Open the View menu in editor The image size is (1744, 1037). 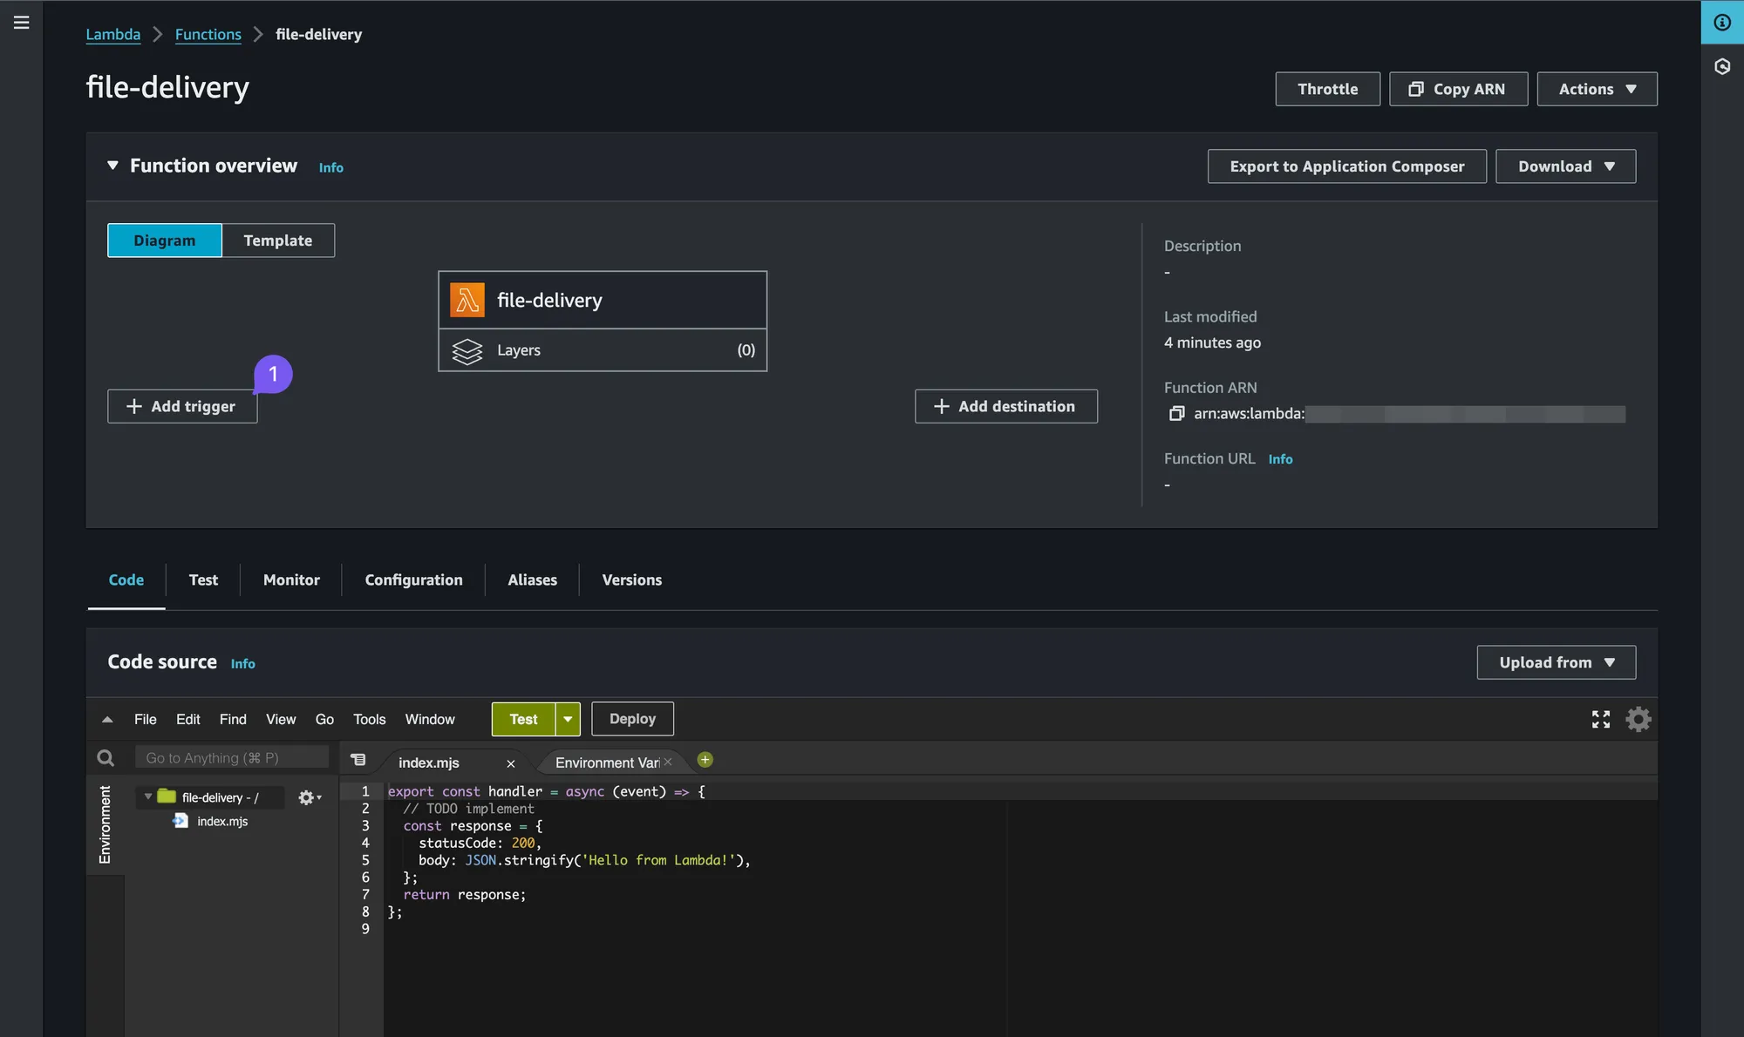click(281, 720)
